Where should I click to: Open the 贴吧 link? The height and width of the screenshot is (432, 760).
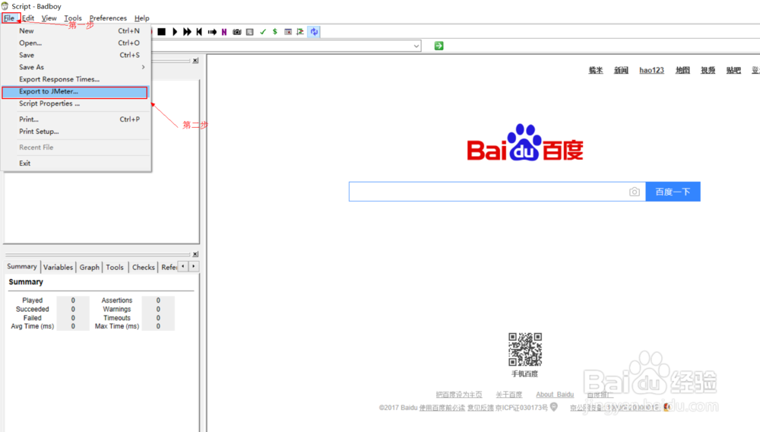point(733,70)
